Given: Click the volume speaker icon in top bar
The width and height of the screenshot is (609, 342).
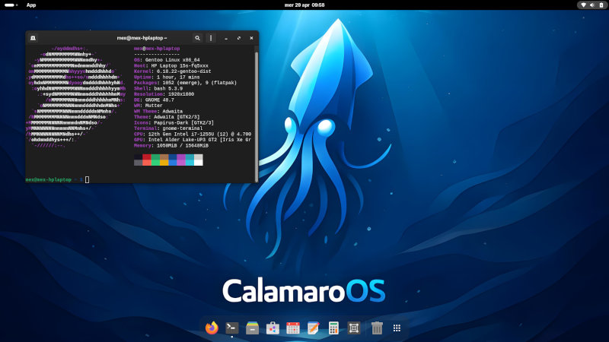Looking at the screenshot, I should click(592, 5).
